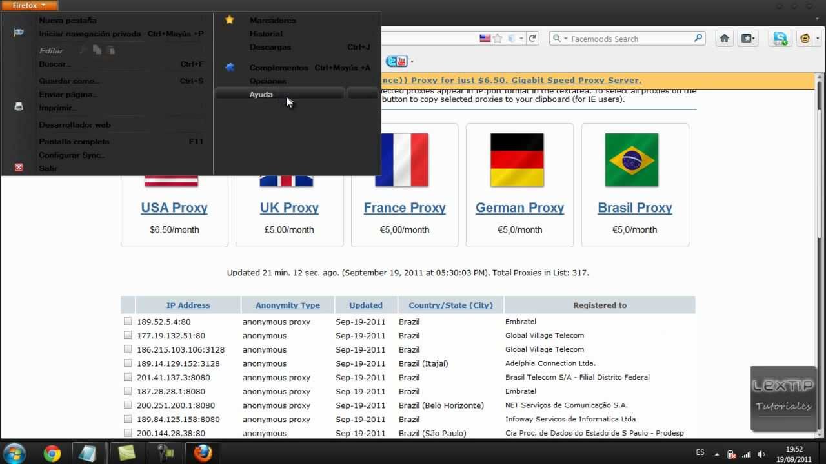Toggle Pantalla completa menu entry
Viewport: 826px width, 464px height.
point(74,142)
